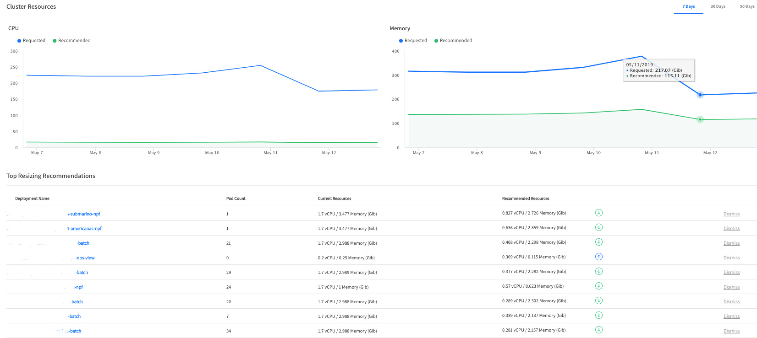Image resolution: width=757 pixels, height=338 pixels.
Task: Toggle the Requested series in the CPU legend
Action: pos(31,41)
